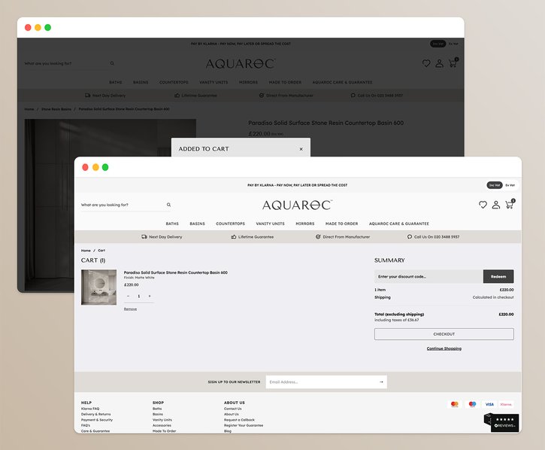This screenshot has width=545, height=450.
Task: Open Klarna FAQ footer link
Action: tap(90, 409)
